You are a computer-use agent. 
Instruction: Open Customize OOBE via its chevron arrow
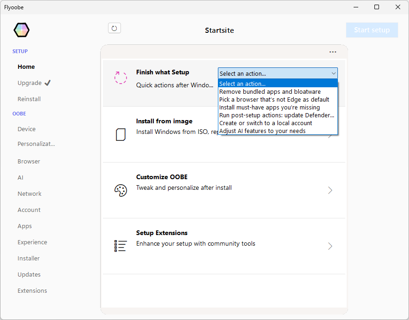[330, 190]
